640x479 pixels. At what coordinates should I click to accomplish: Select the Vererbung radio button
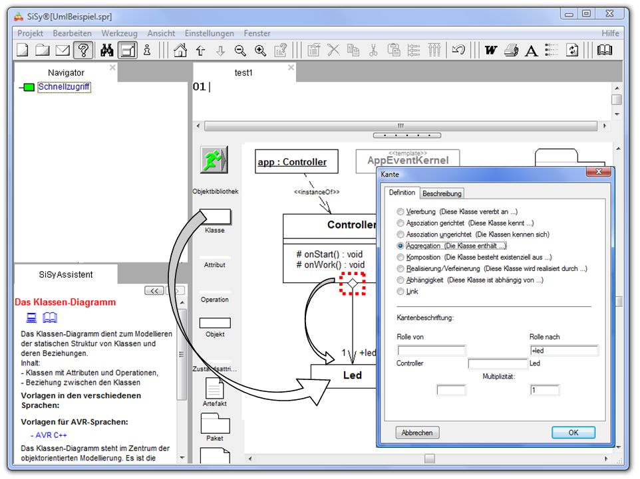point(400,212)
